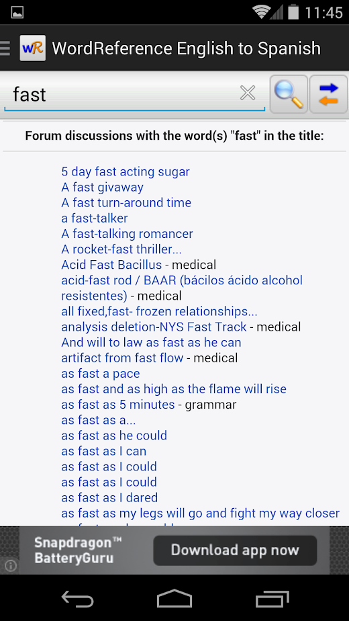The image size is (349, 621).
Task: Tap the Download app now button
Action: [x=235, y=550]
